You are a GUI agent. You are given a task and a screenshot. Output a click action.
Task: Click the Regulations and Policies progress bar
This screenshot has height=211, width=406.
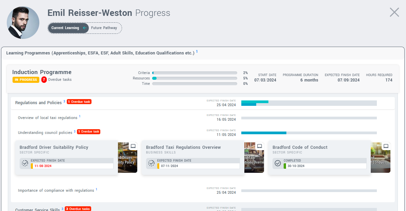click(309, 103)
